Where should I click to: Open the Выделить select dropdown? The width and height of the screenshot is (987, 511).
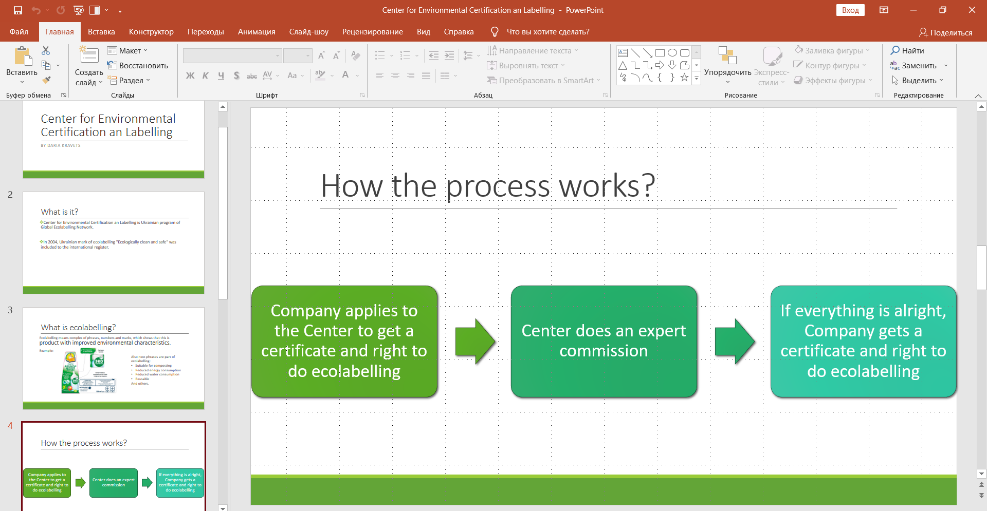coord(918,80)
